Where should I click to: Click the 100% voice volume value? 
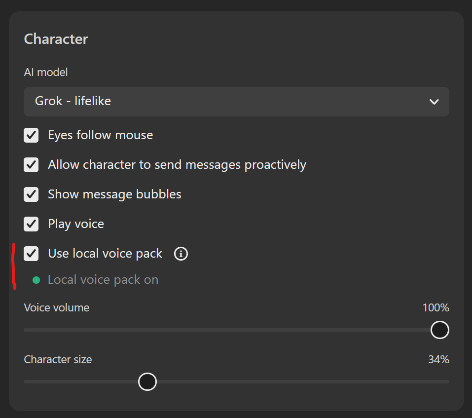pyautogui.click(x=436, y=308)
